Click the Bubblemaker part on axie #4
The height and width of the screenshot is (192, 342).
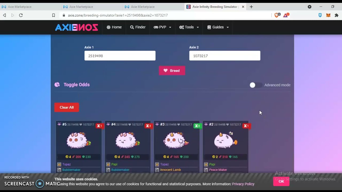point(120,170)
